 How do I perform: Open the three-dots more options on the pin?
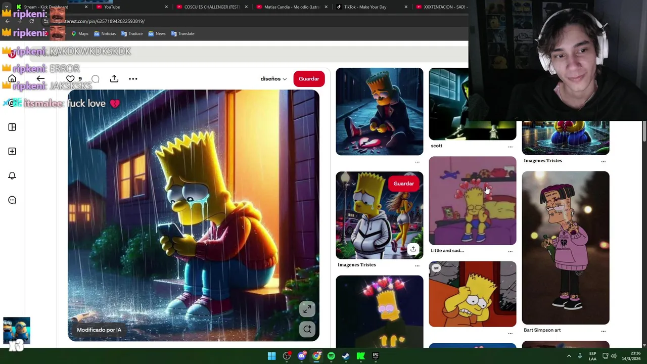(133, 79)
